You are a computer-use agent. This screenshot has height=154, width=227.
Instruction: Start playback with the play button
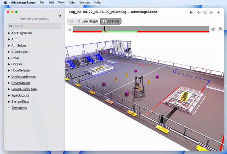click(191, 12)
